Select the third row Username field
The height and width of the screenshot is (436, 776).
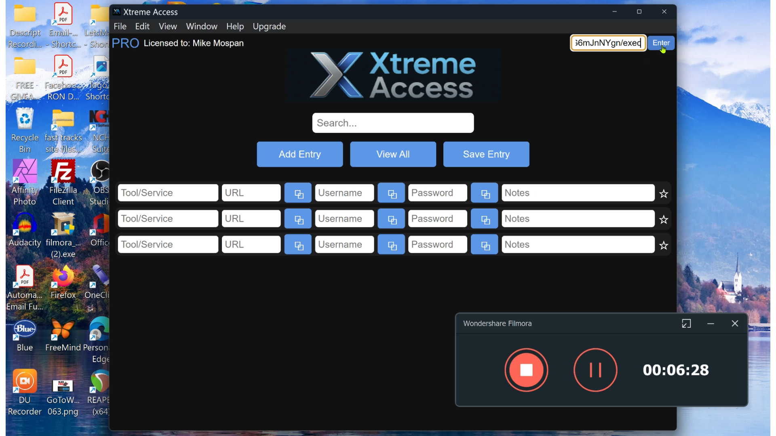coord(344,245)
